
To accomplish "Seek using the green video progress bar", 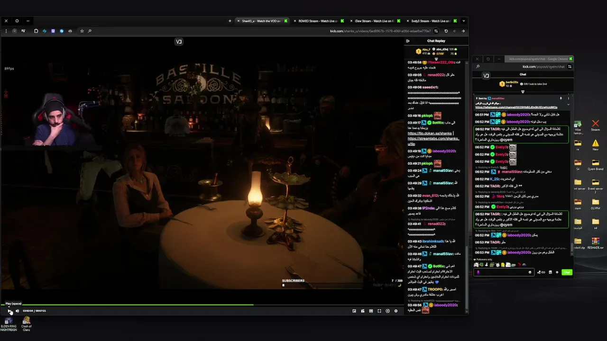I will pos(202,305).
